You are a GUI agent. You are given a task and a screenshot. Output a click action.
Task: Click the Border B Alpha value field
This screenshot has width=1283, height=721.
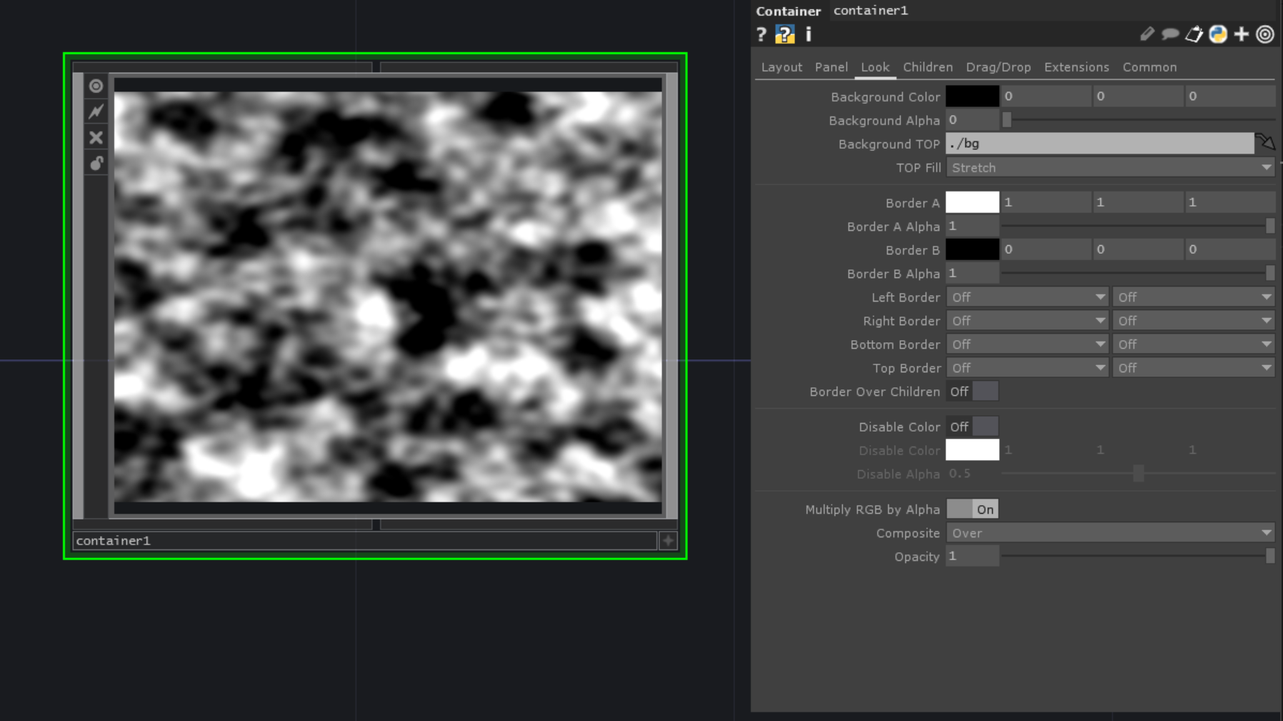972,274
